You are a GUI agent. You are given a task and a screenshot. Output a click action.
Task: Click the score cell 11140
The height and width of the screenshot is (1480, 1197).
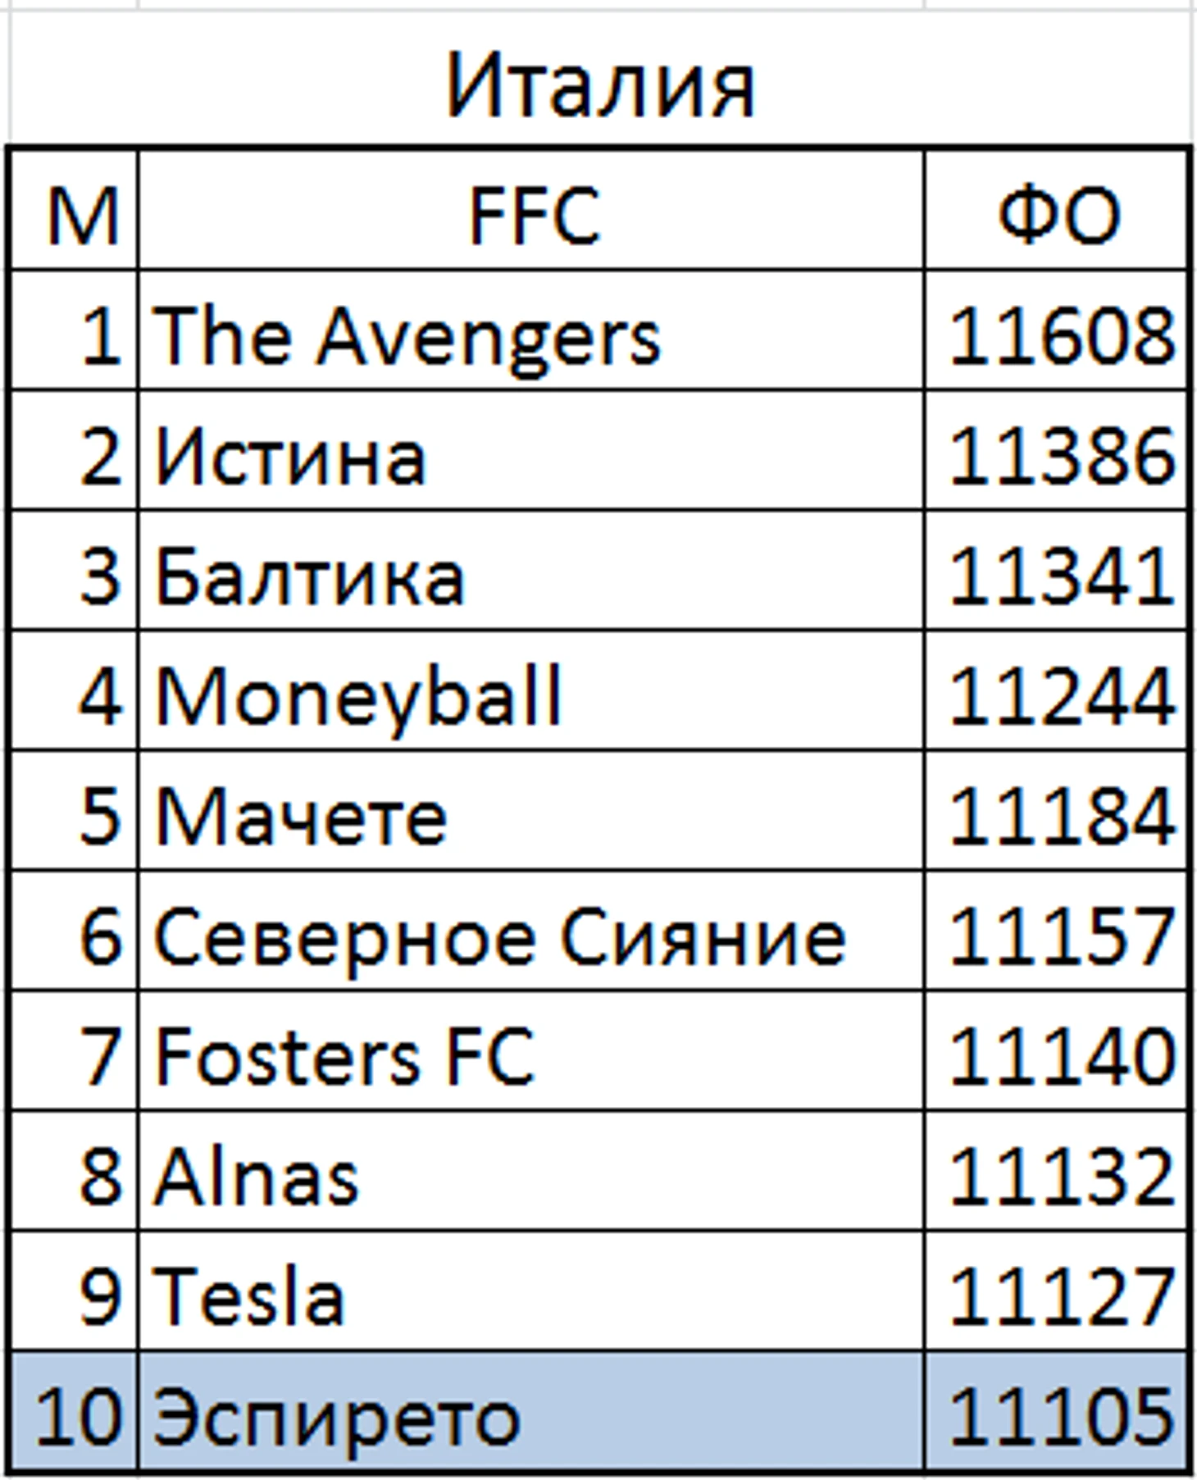coord(1057,1050)
